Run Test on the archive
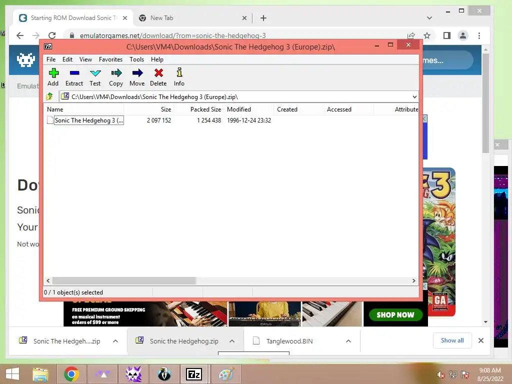 pos(95,77)
